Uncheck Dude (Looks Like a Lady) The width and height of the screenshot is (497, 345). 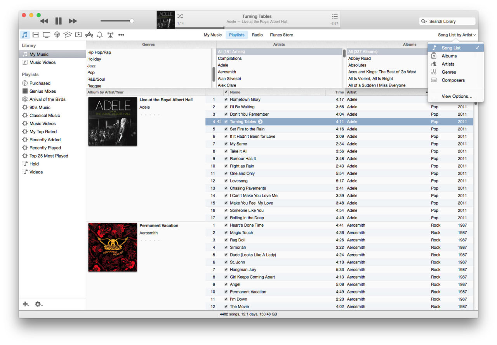226,255
